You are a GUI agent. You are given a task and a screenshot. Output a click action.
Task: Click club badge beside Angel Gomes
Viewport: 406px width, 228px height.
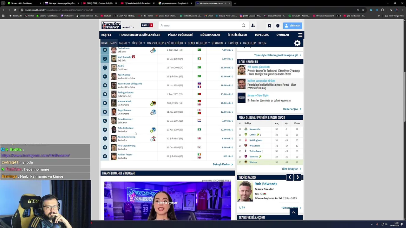153,112
